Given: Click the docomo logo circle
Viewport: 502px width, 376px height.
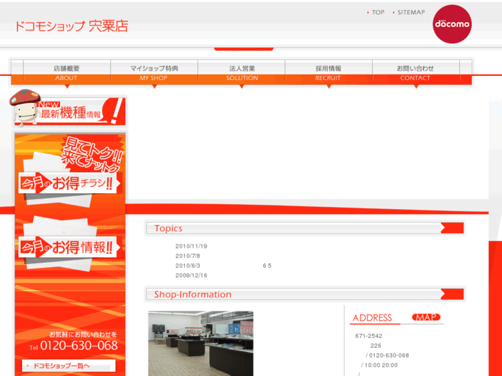Looking at the screenshot, I should 452,24.
